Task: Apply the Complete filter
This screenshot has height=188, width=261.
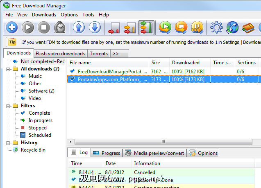Action: coord(39,113)
